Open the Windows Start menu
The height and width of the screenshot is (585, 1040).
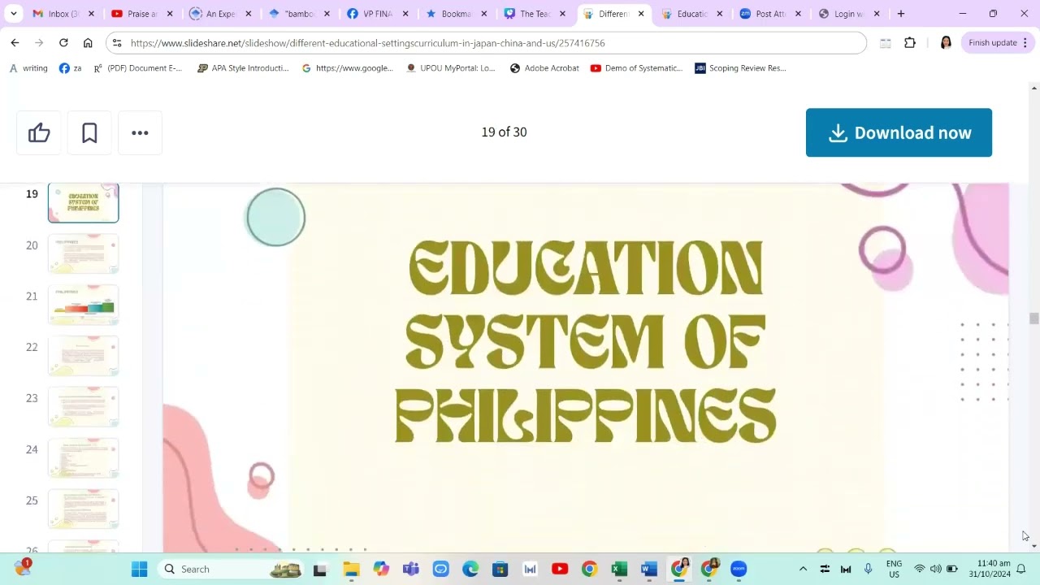pos(140,569)
